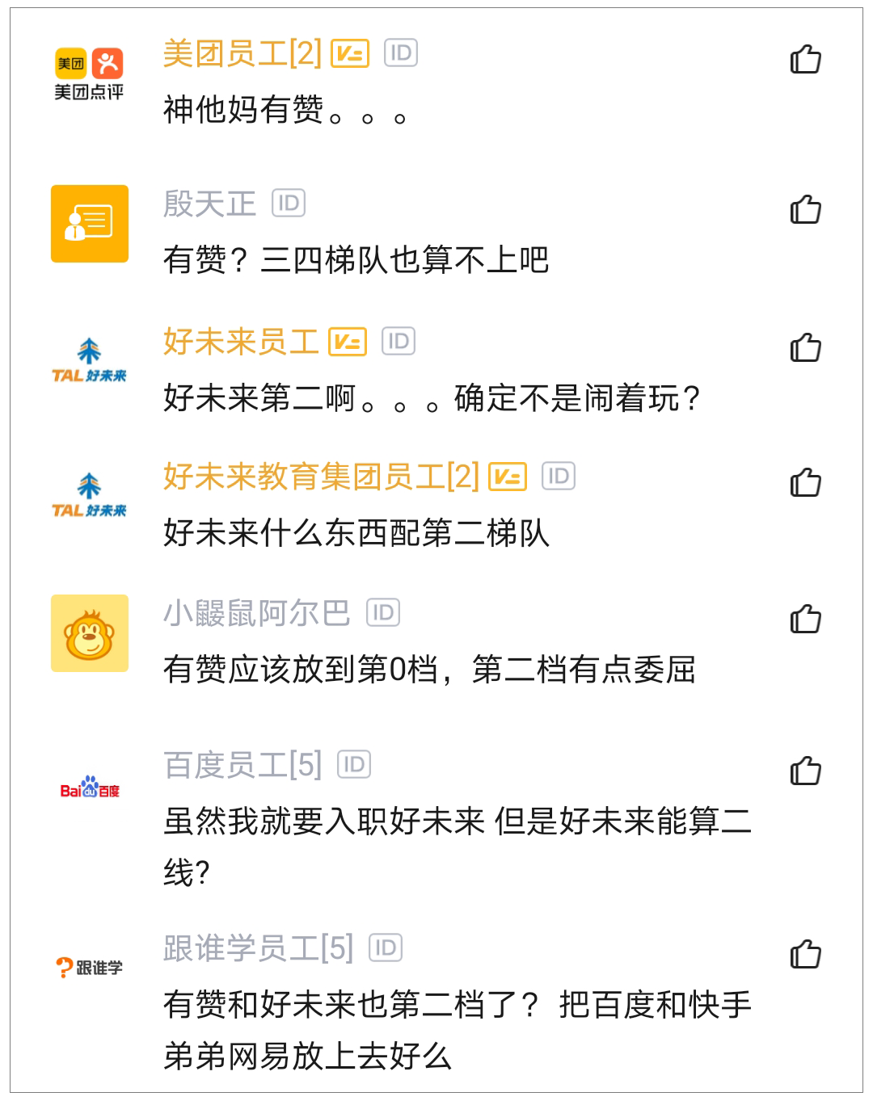
Task: Tap the verified badge beside 好未来员工
Action: click(348, 342)
